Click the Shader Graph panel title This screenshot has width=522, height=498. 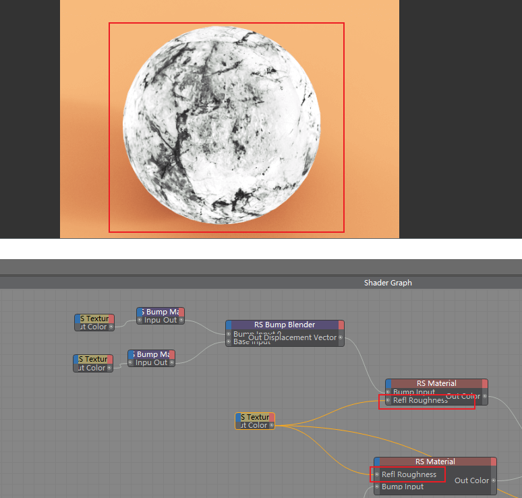point(388,283)
